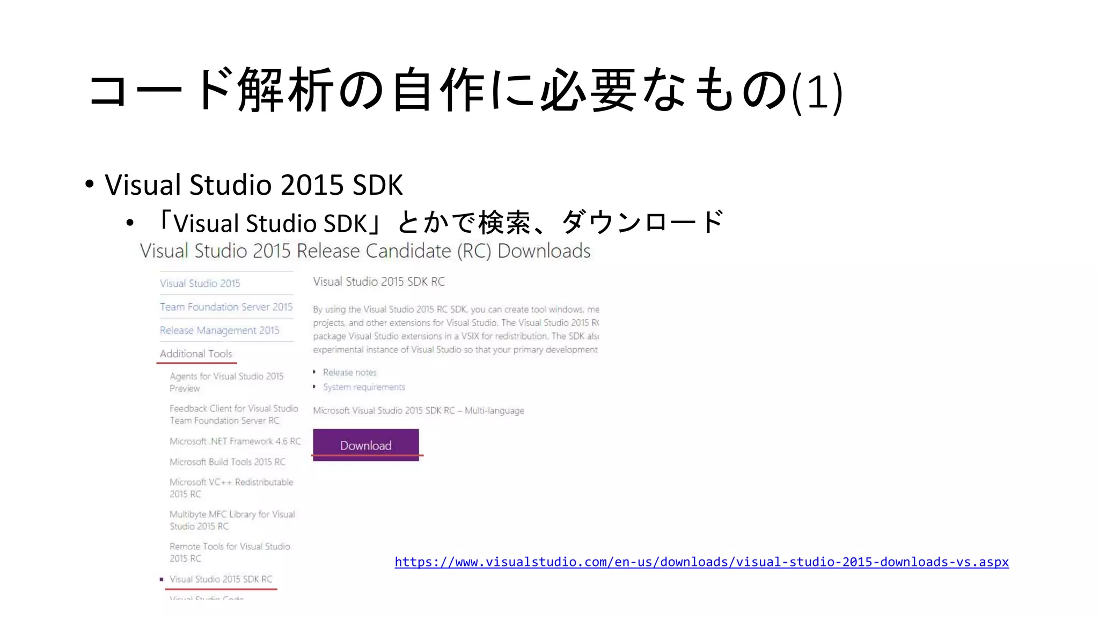Open the visualstudio.com downloads URL link
1099x618 pixels.
click(x=701, y=562)
